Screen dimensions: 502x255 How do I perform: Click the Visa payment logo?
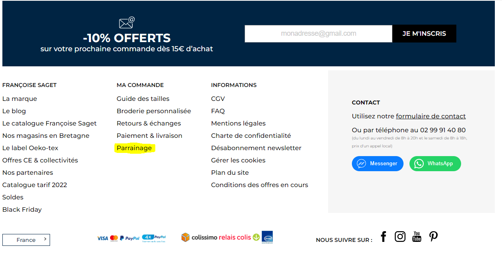tap(102, 238)
